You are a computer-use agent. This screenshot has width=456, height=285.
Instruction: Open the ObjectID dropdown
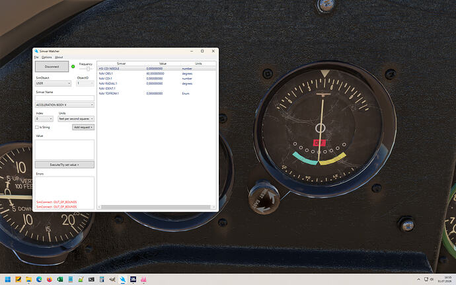point(85,83)
